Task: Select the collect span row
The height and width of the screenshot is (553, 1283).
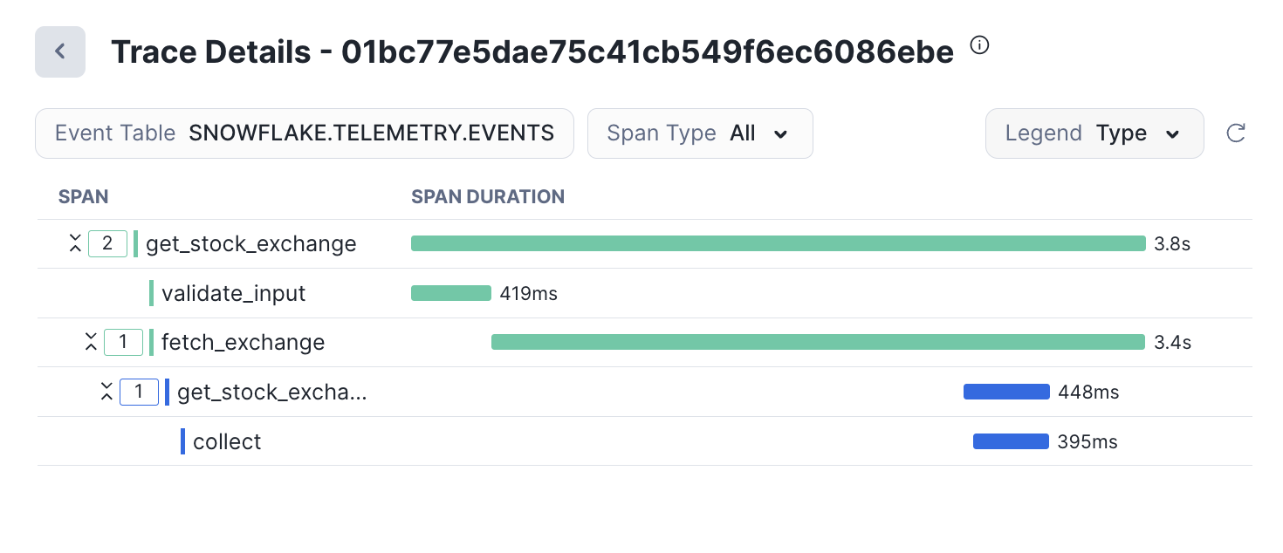Action: pos(644,441)
